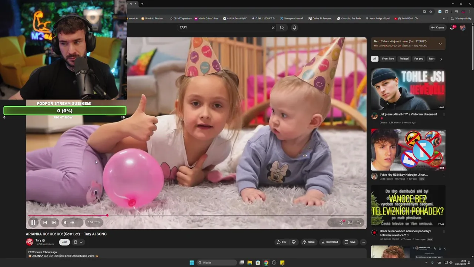Select the For you filter chip
Image resolution: width=474 pixels, height=267 pixels.
pos(419,59)
